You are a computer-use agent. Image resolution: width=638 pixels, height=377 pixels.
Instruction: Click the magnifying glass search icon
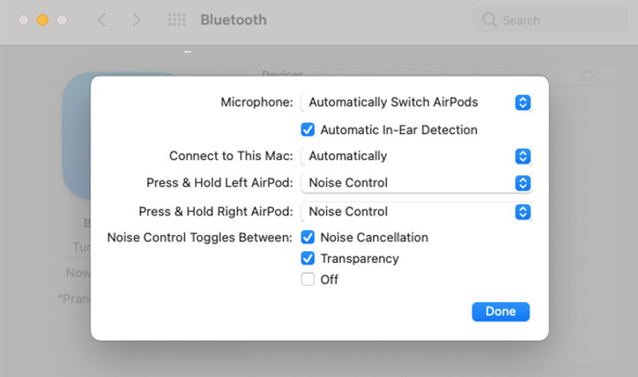click(x=490, y=20)
